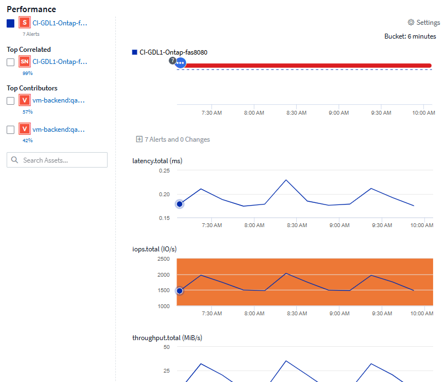Click the second vm-backend V icon
Screen dimensions: 448x382
(x=24, y=130)
